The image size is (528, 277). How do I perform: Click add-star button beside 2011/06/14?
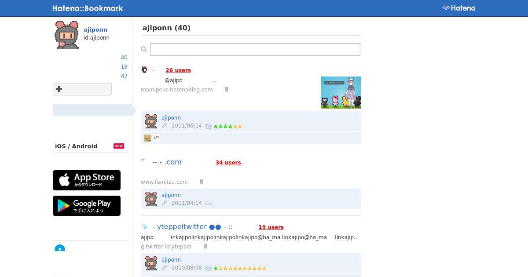tap(209, 126)
